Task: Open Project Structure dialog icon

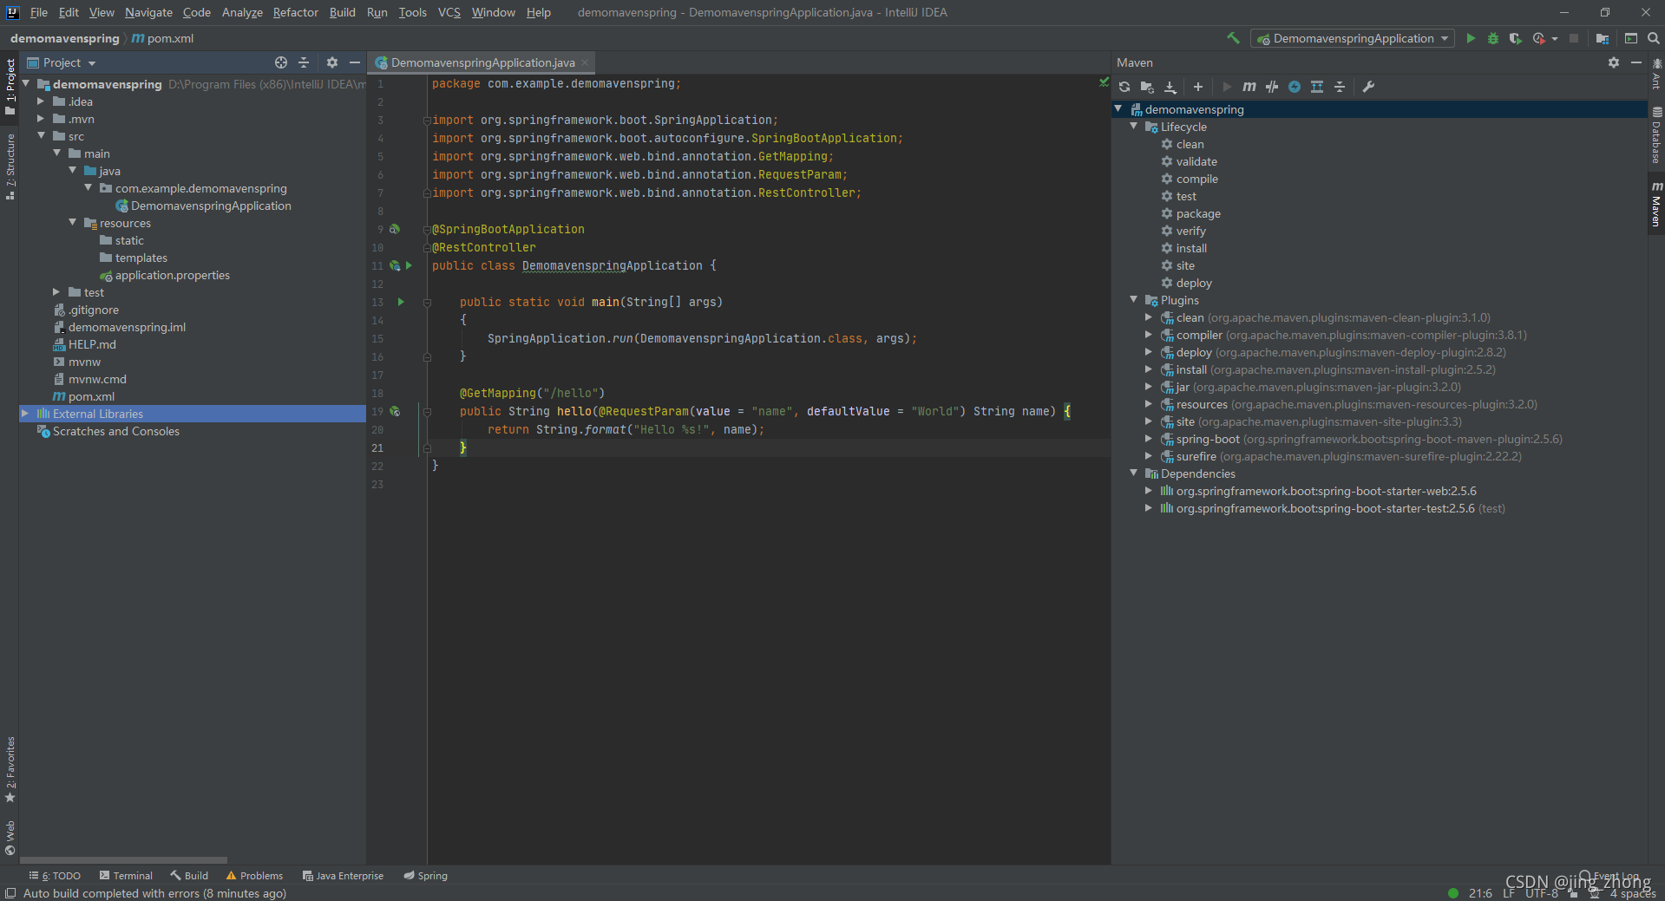Action: point(1603,38)
